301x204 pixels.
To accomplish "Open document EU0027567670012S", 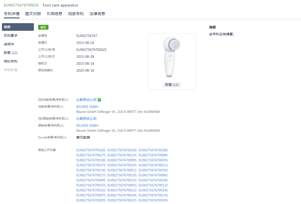I will [x=153, y=185].
